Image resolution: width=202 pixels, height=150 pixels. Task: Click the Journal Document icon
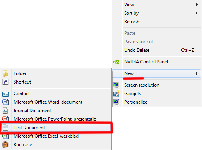5,111
